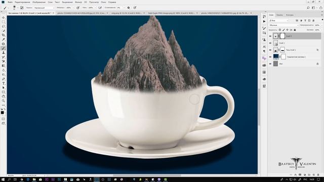Select the Rectangular Marquee tool
This screenshot has height=182, width=324.
coord(4,22)
